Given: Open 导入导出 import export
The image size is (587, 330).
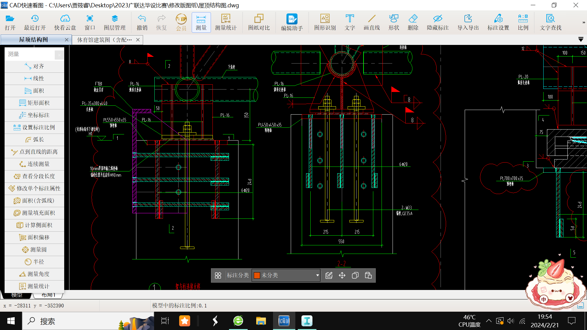Looking at the screenshot, I should [468, 23].
